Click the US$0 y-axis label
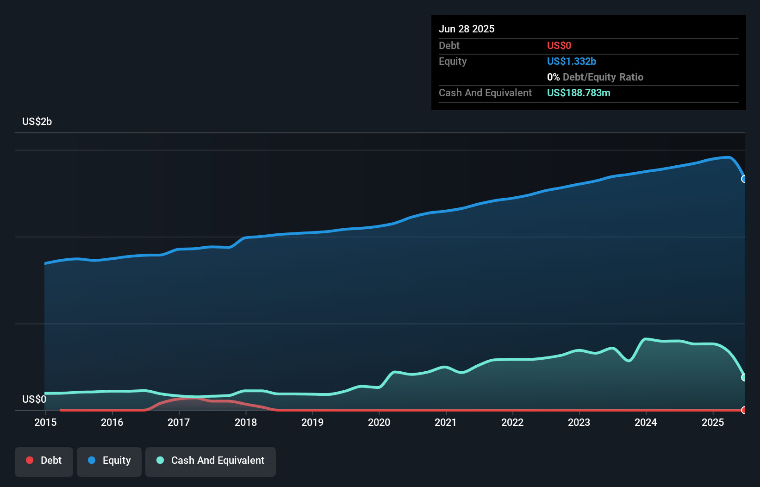Screen dimensions: 760x487 (x=34, y=399)
